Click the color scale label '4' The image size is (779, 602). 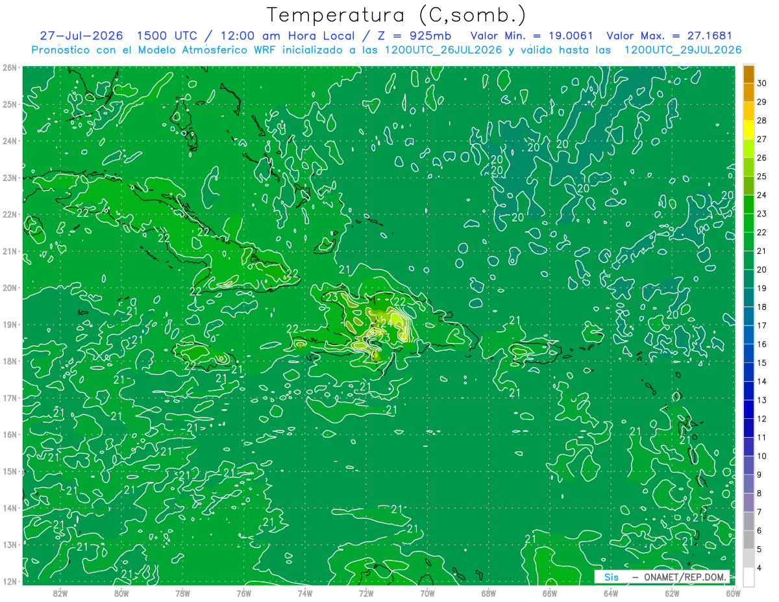[x=760, y=569]
